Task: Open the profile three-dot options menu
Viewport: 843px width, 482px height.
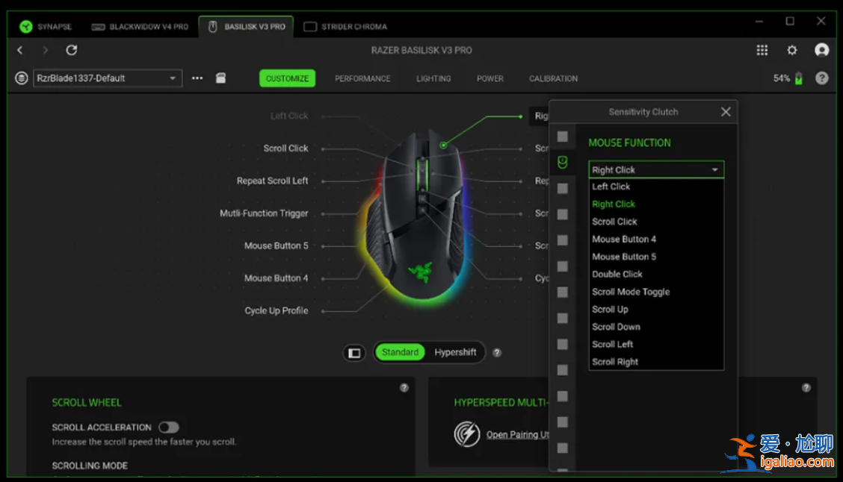Action: point(197,78)
